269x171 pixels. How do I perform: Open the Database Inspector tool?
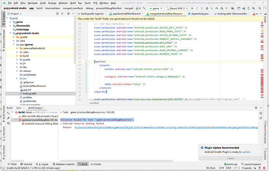pyautogui.click(x=64, y=164)
